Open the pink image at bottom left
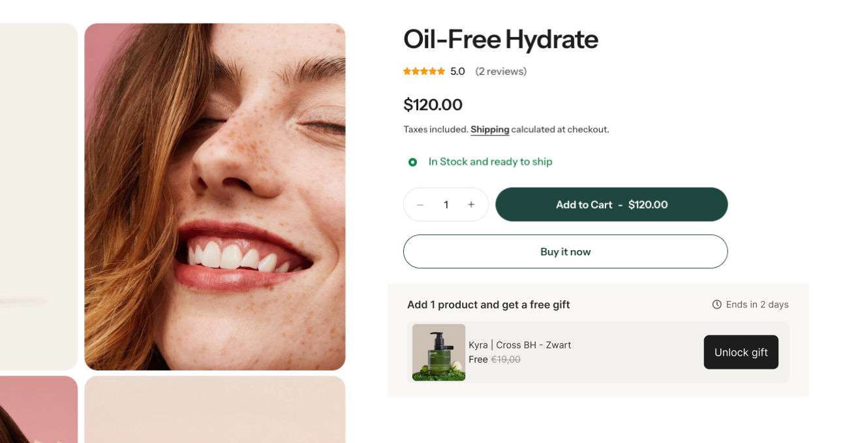The image size is (845, 443). 38,409
